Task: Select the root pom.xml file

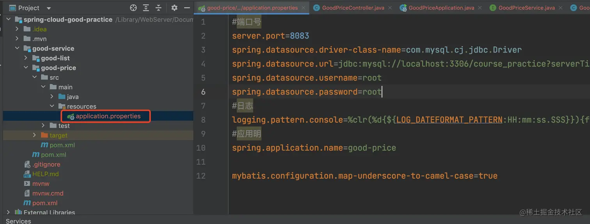Action: click(45, 203)
